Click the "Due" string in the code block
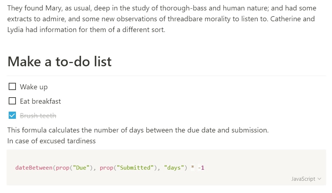The width and height of the screenshot is (332, 193). pos(80,168)
